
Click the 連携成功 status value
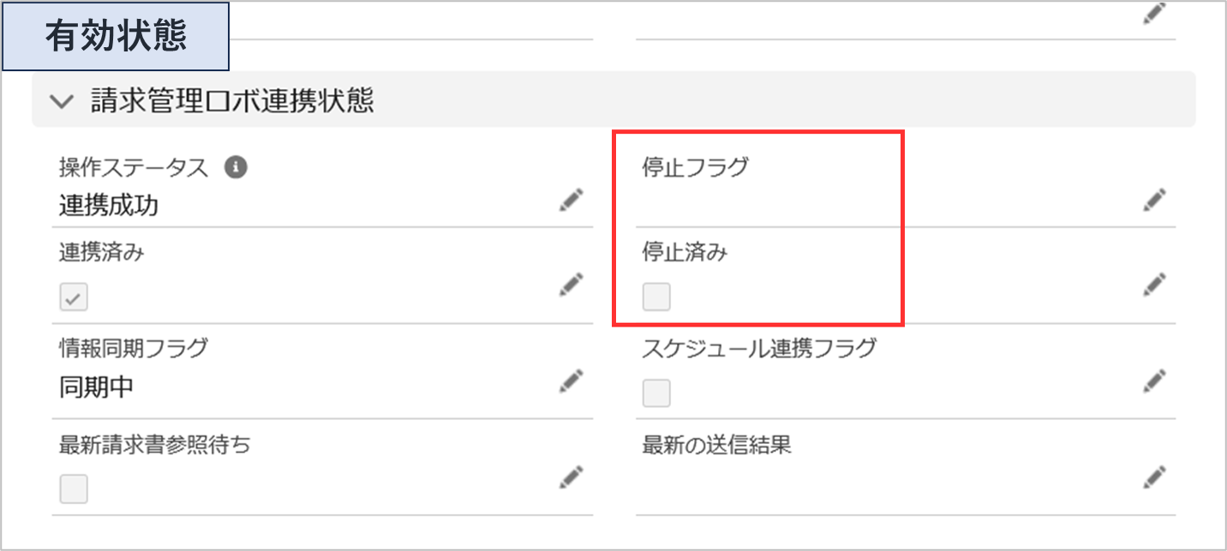point(109,206)
